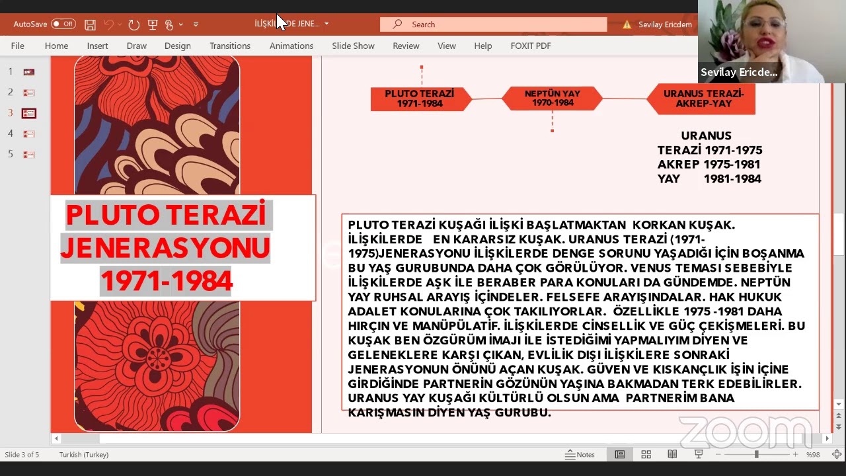
Task: Open Customize Quick Access Toolbar dropdown
Action: pyautogui.click(x=196, y=24)
